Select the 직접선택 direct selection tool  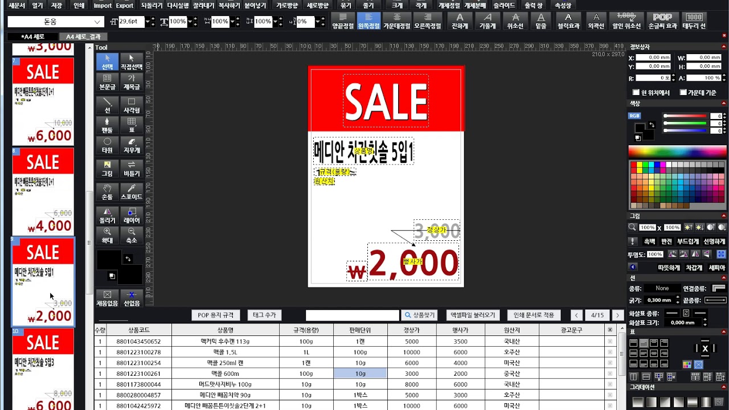click(132, 61)
